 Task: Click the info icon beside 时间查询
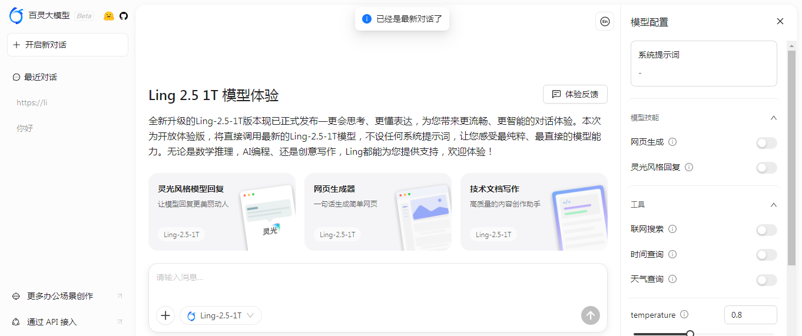(x=672, y=254)
